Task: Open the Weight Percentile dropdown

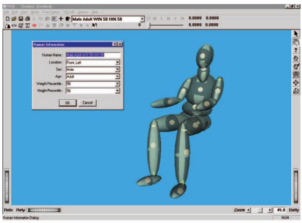Action: coord(118,84)
